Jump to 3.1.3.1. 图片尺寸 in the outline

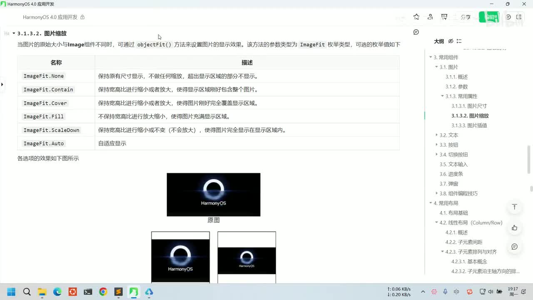(469, 106)
